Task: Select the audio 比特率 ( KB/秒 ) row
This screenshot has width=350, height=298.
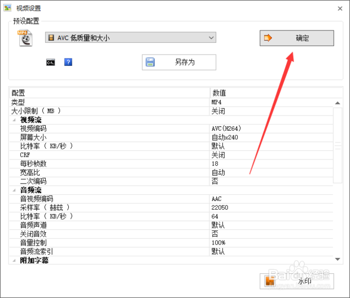Action: (x=171, y=216)
